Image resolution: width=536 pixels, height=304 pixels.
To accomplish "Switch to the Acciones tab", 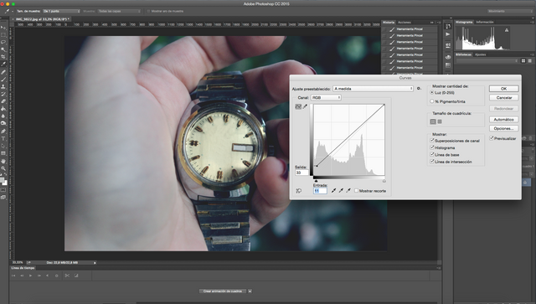I will [x=405, y=23].
